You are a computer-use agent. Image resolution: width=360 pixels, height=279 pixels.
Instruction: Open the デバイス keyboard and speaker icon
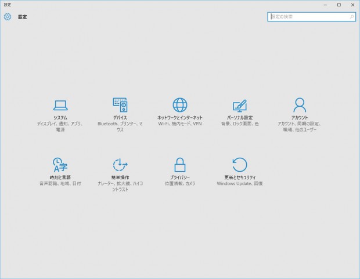click(x=120, y=105)
